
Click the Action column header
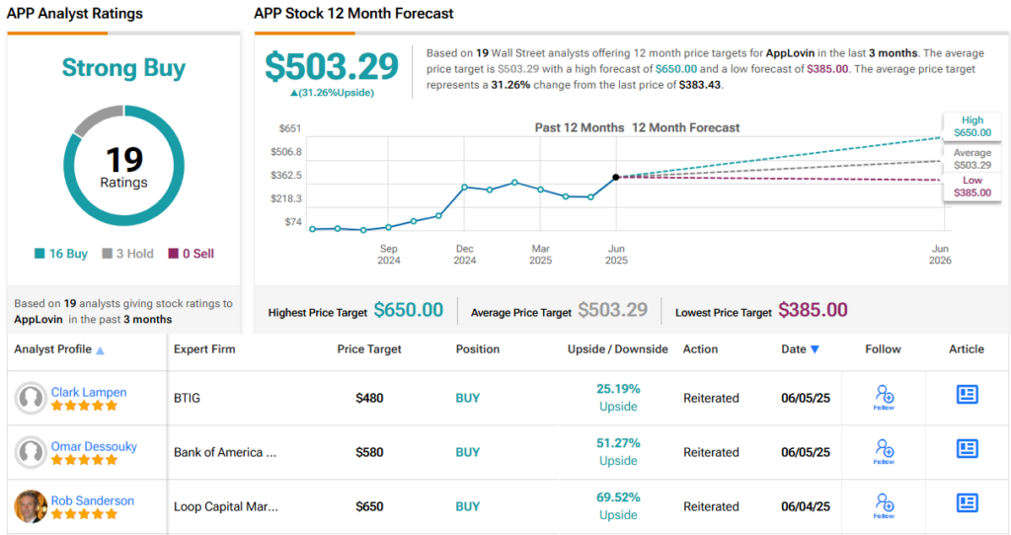[700, 348]
